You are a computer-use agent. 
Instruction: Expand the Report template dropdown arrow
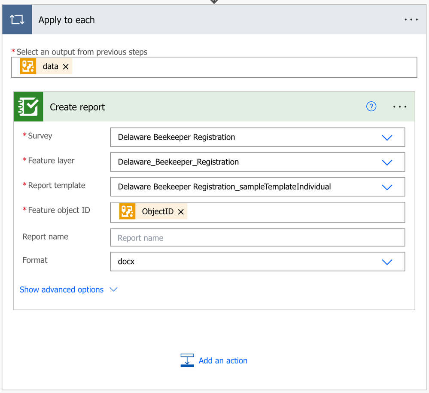tap(387, 187)
